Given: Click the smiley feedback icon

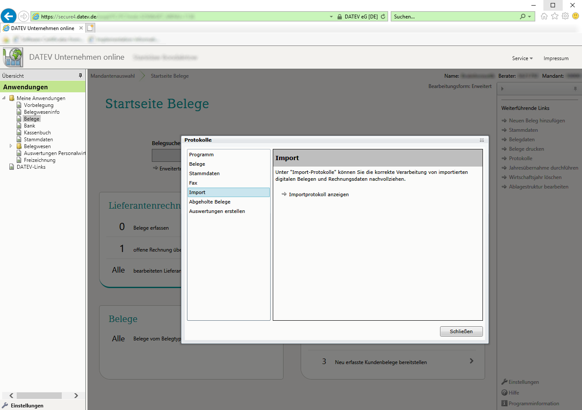Looking at the screenshot, I should (576, 16).
